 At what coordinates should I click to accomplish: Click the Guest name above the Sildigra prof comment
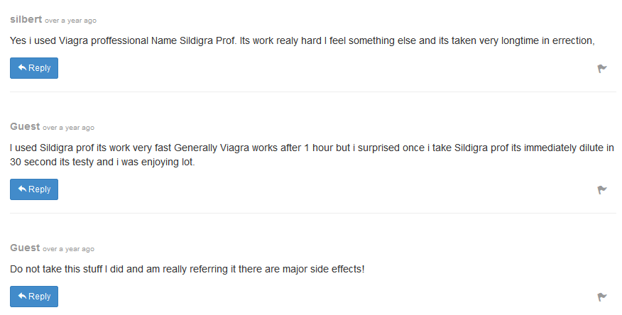click(x=25, y=126)
